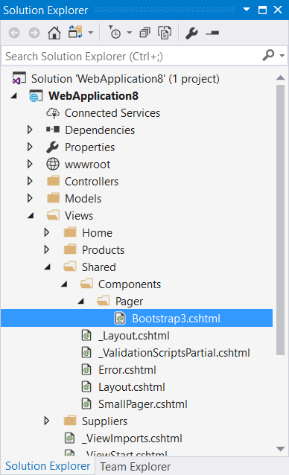Open the Pending Changes Filter clock icon

(x=115, y=33)
